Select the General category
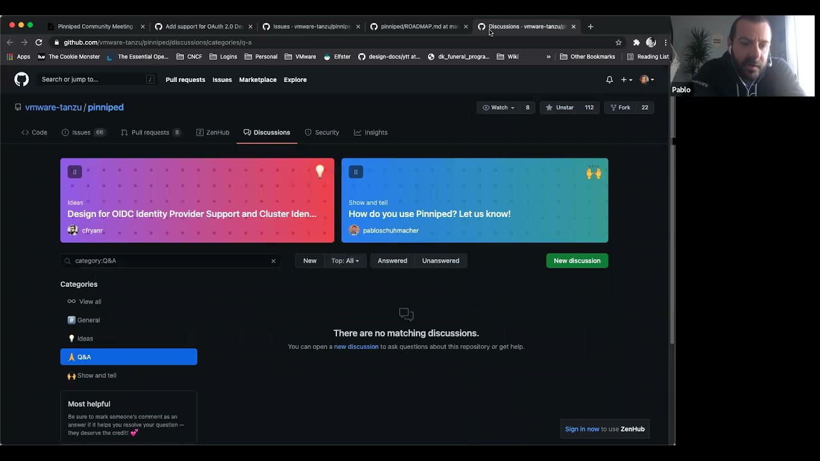The width and height of the screenshot is (820, 461). (x=129, y=320)
